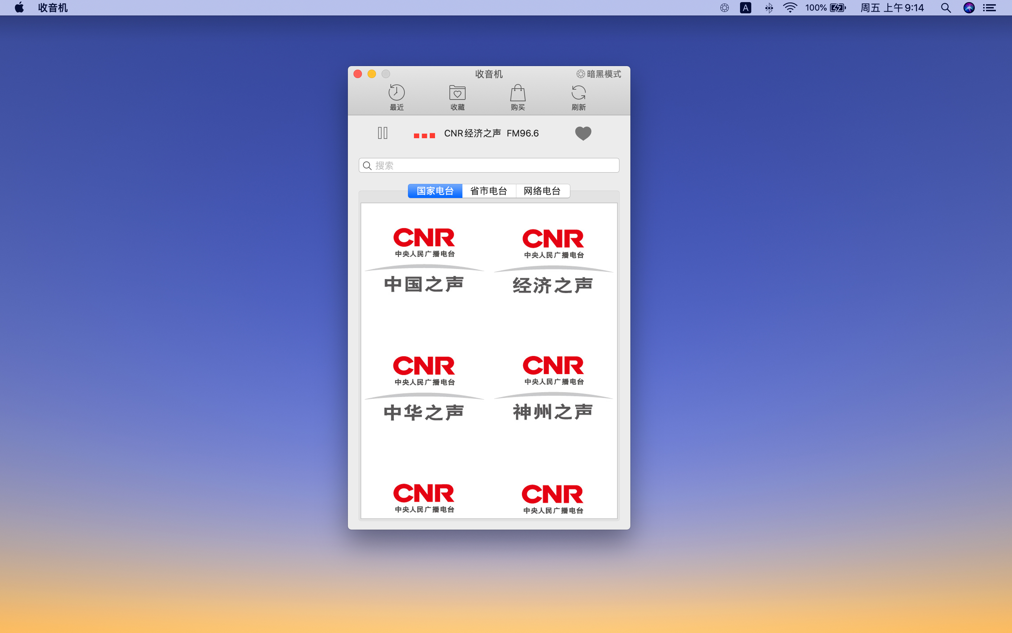Play the 中国之声 station
The width and height of the screenshot is (1012, 633).
click(424, 260)
